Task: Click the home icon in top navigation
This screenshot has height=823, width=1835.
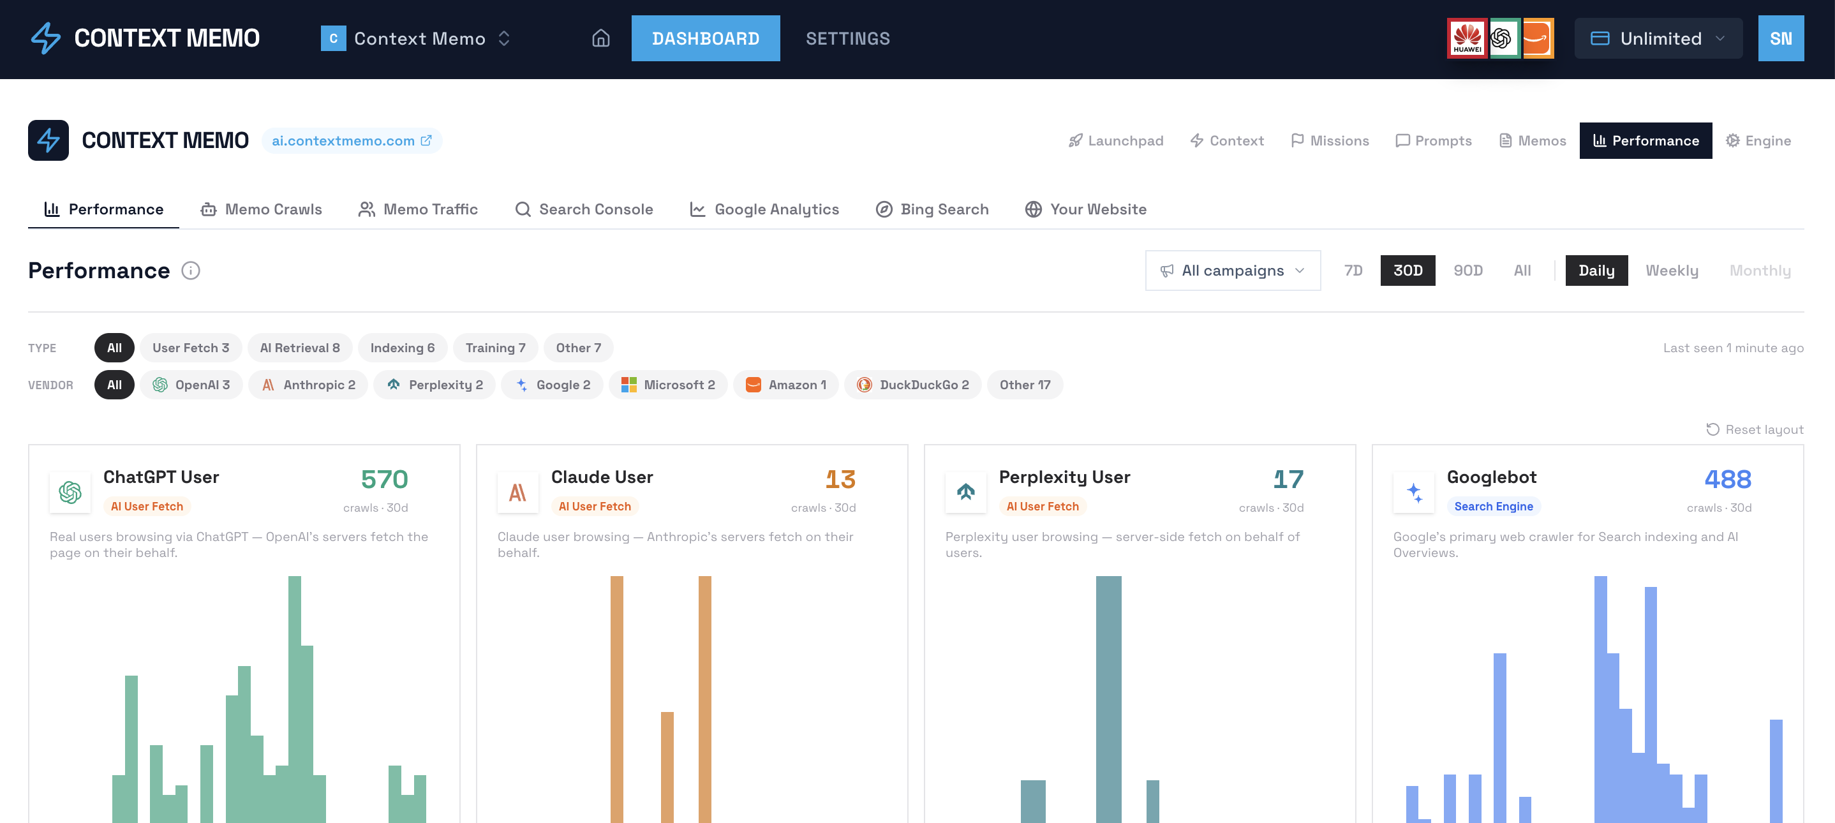Action: tap(600, 38)
